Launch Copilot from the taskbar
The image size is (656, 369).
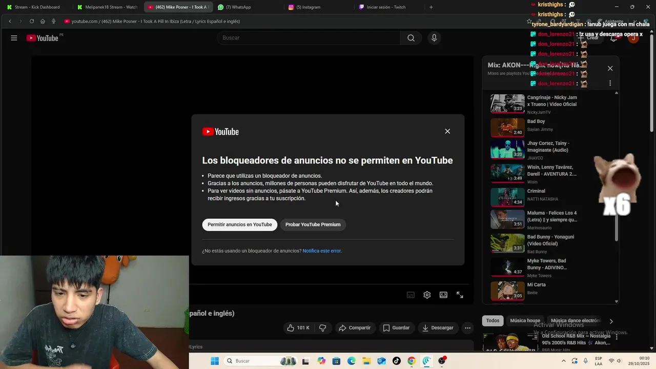click(x=321, y=361)
